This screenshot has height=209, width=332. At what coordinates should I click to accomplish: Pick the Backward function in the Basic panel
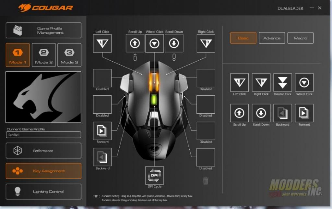283,113
